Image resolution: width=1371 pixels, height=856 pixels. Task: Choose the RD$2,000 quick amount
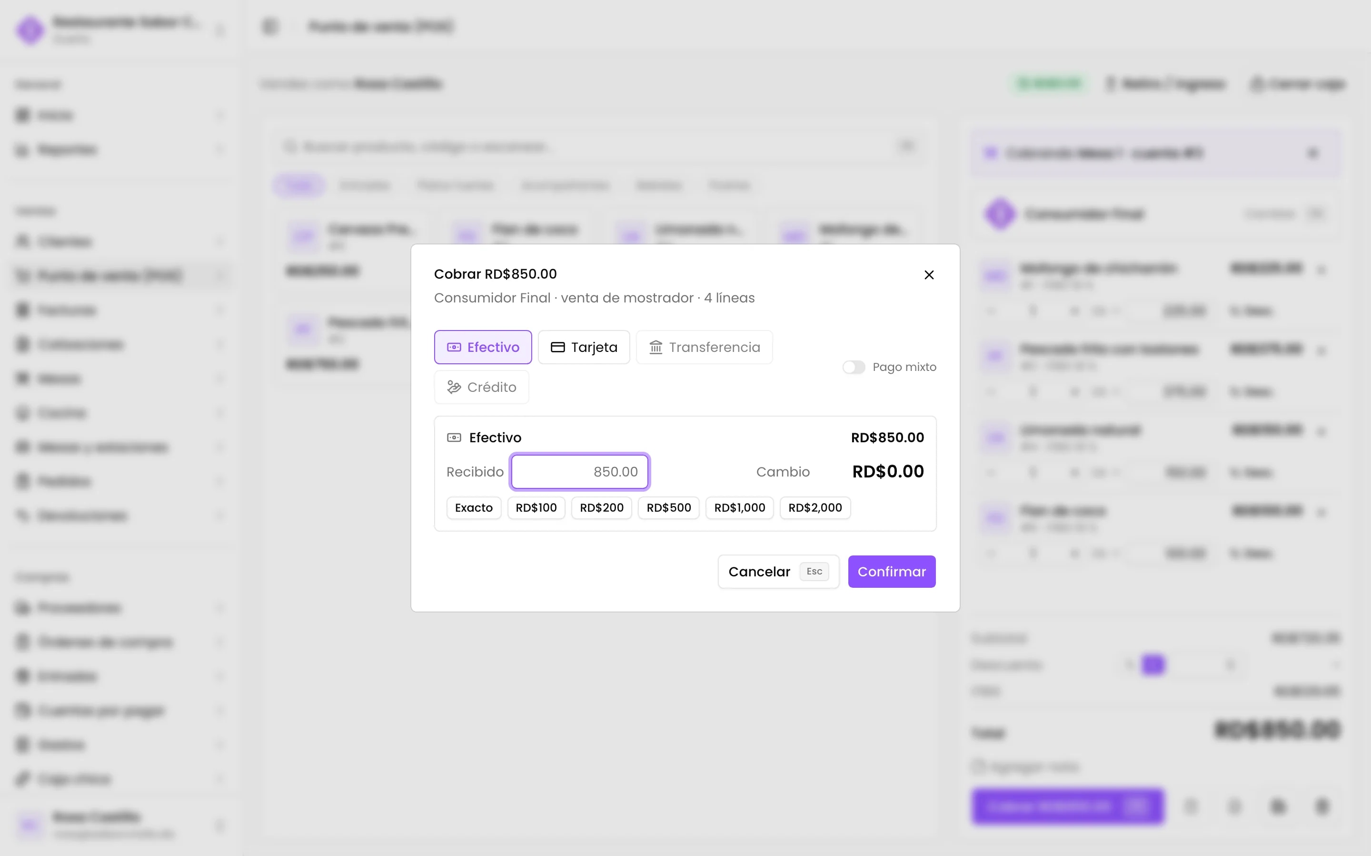[815, 508]
